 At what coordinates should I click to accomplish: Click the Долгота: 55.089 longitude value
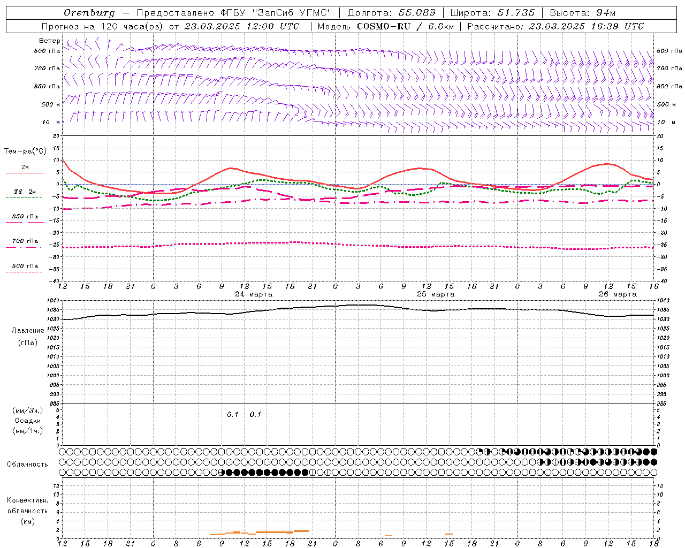[x=391, y=13]
